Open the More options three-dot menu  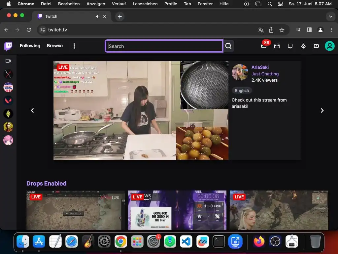click(74, 46)
